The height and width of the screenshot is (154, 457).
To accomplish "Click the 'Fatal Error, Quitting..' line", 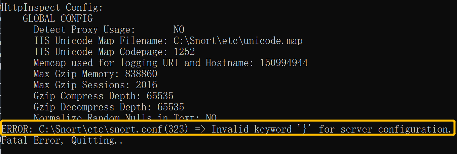I will tap(62, 141).
